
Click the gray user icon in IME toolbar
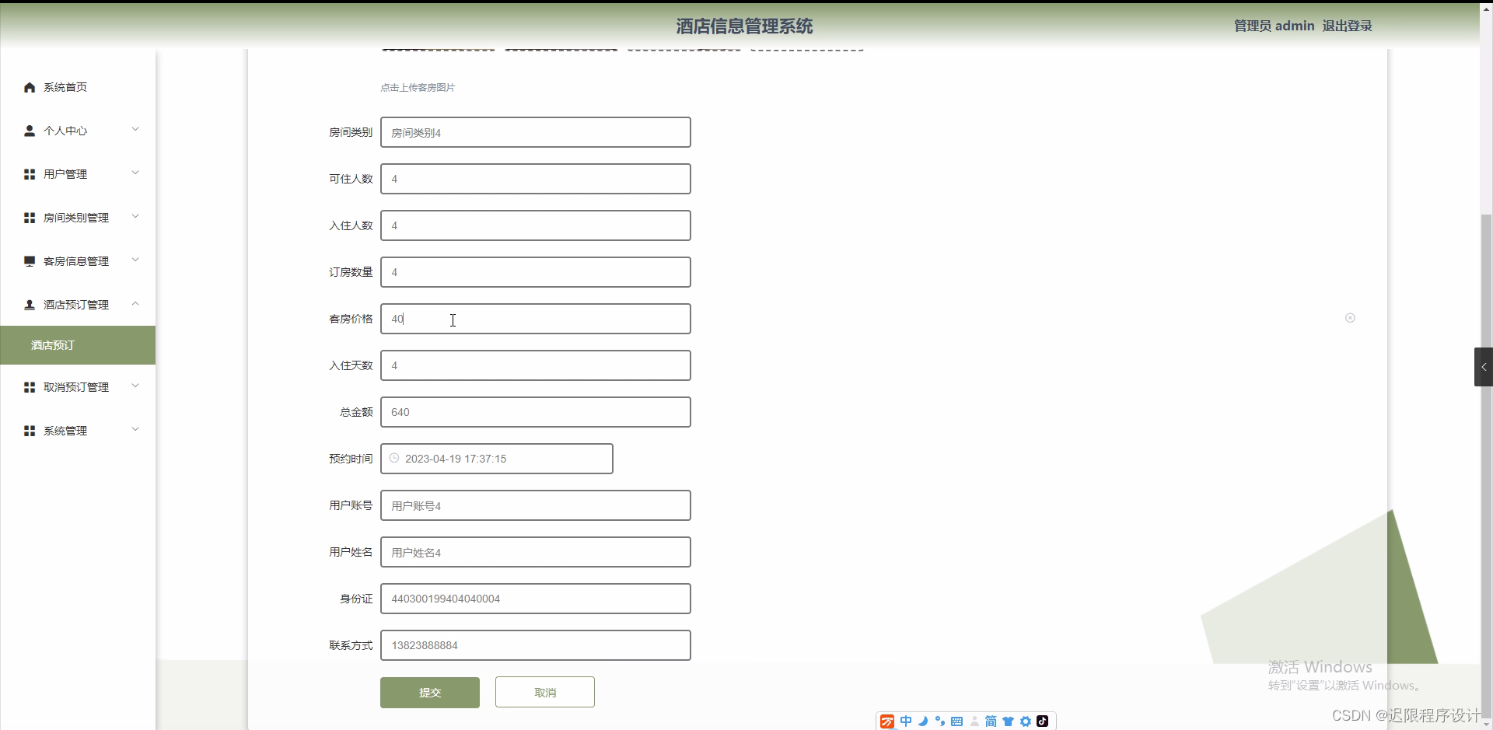(974, 721)
